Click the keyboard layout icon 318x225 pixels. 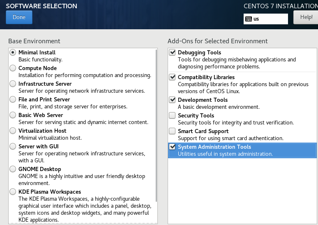click(x=249, y=19)
